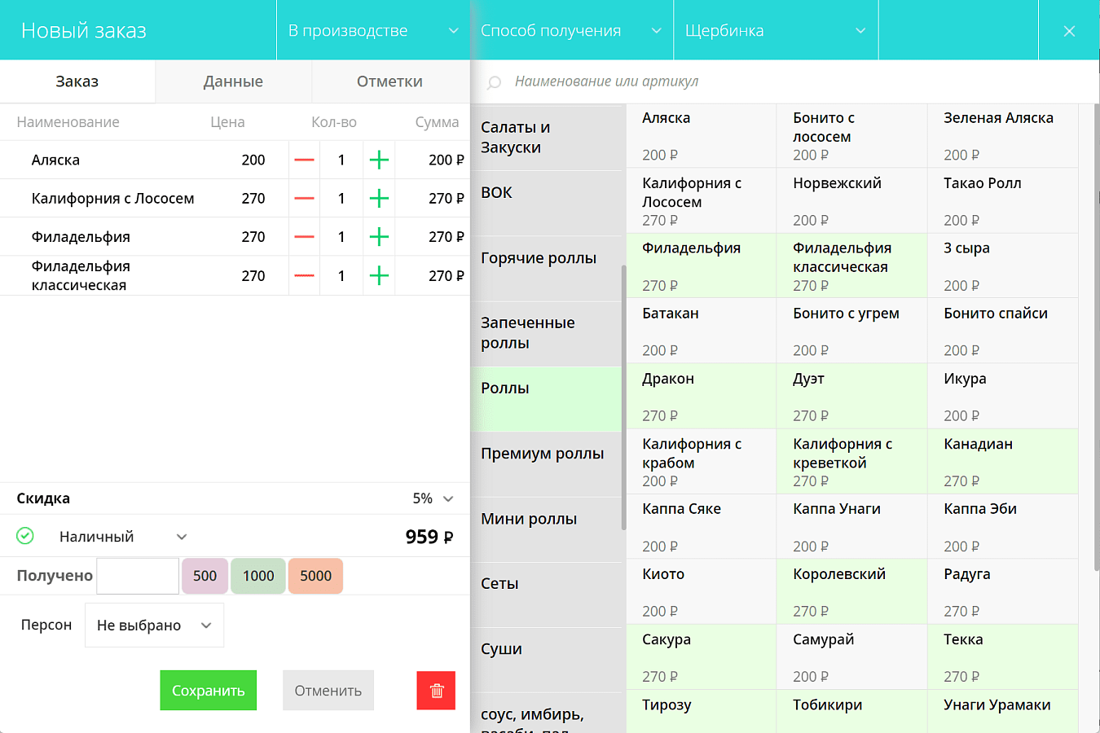Click minus icon in Филадельфия row
This screenshot has width=1100, height=733.
coord(304,237)
